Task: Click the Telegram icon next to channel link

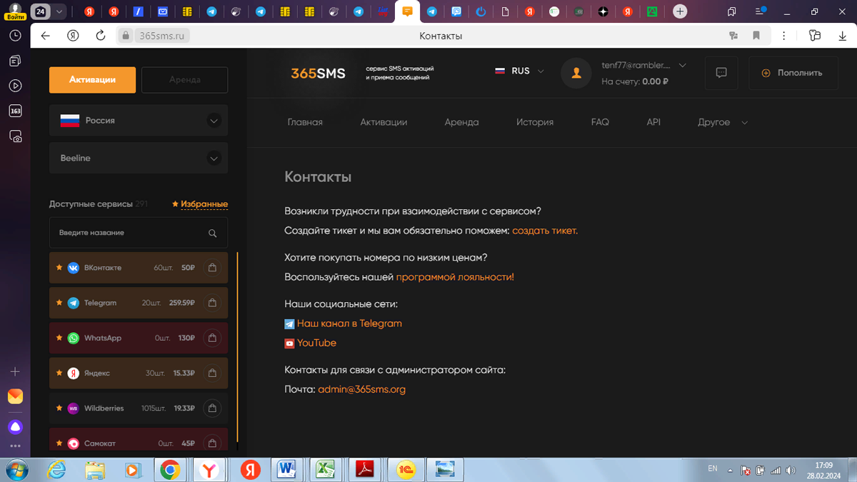Action: pyautogui.click(x=289, y=324)
